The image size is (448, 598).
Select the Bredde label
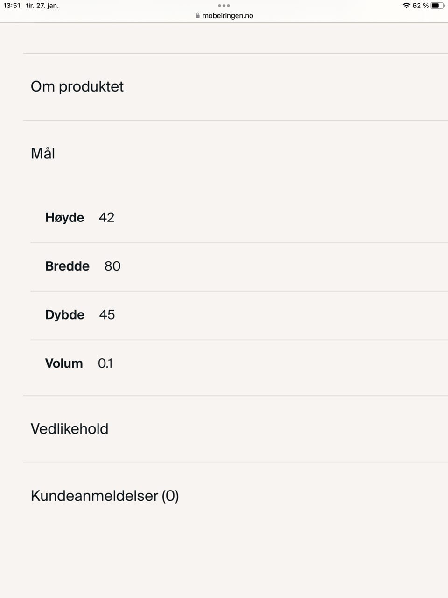pyautogui.click(x=67, y=266)
